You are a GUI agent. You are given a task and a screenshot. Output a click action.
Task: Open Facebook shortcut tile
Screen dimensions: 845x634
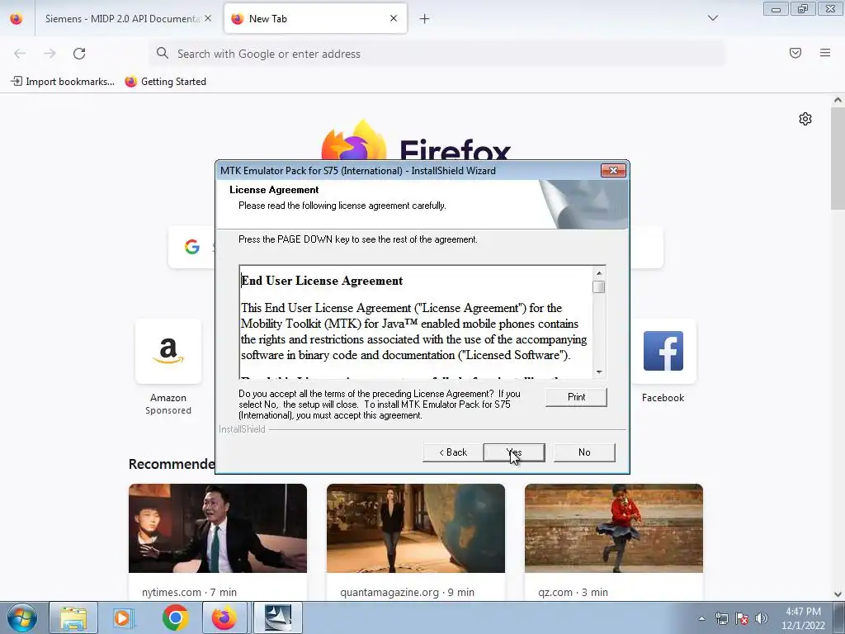(663, 351)
